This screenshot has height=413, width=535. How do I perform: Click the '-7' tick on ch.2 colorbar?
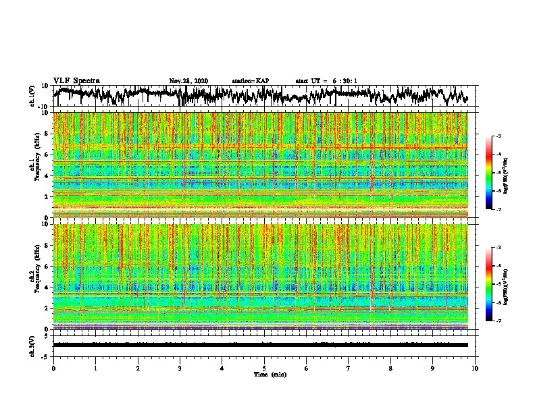pos(499,321)
